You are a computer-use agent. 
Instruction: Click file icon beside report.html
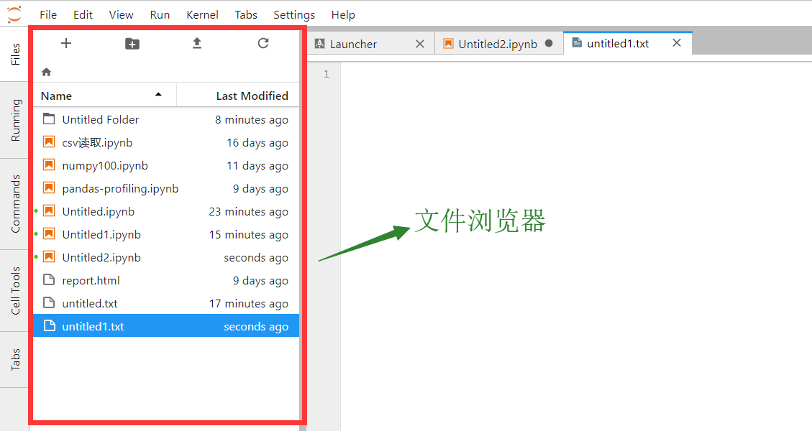click(x=49, y=280)
